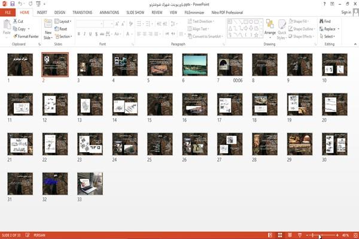359x239 pixels.
Task: Select slide 23 thumbnail
Action: 90,144
